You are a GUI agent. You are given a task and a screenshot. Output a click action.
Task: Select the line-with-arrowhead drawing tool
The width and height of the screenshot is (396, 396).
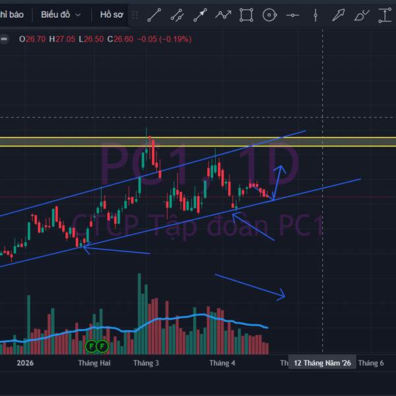(x=200, y=15)
